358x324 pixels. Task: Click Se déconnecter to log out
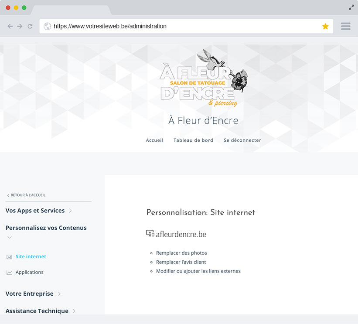coord(242,140)
